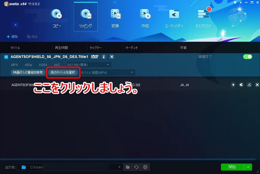The height and width of the screenshot is (174, 260).
Task: Click the blue folder icon in output field
Action: (x=24, y=167)
